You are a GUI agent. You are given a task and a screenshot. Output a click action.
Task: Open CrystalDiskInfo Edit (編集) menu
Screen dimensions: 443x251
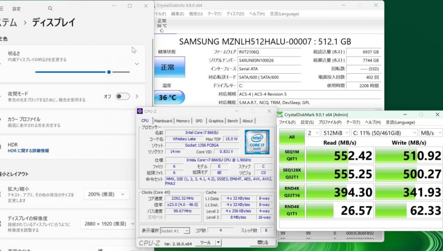(178, 14)
